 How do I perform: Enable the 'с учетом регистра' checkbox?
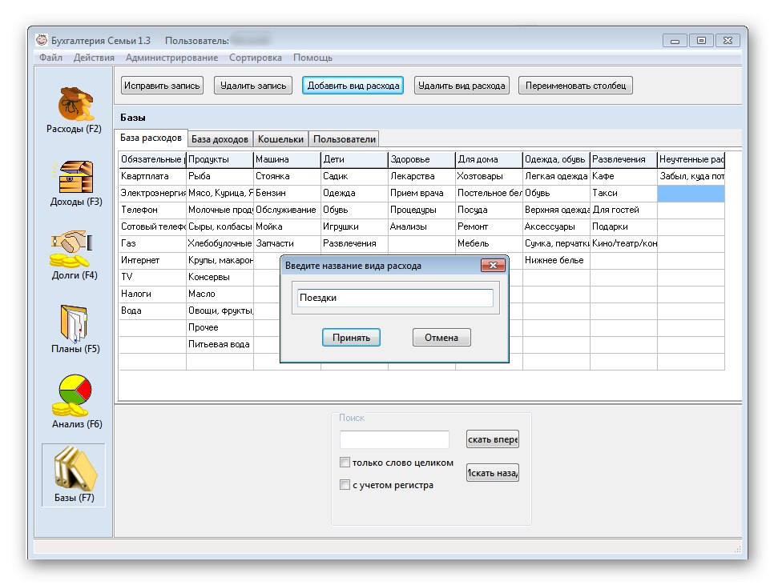click(345, 485)
